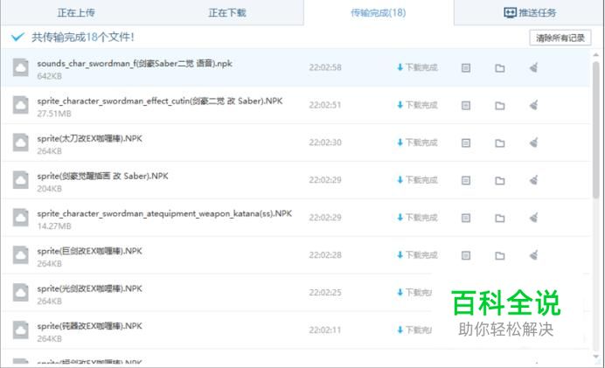Open file icon for sprite(太刀改EX咖喱棒) row
Image resolution: width=605 pixels, height=368 pixels.
click(x=466, y=143)
